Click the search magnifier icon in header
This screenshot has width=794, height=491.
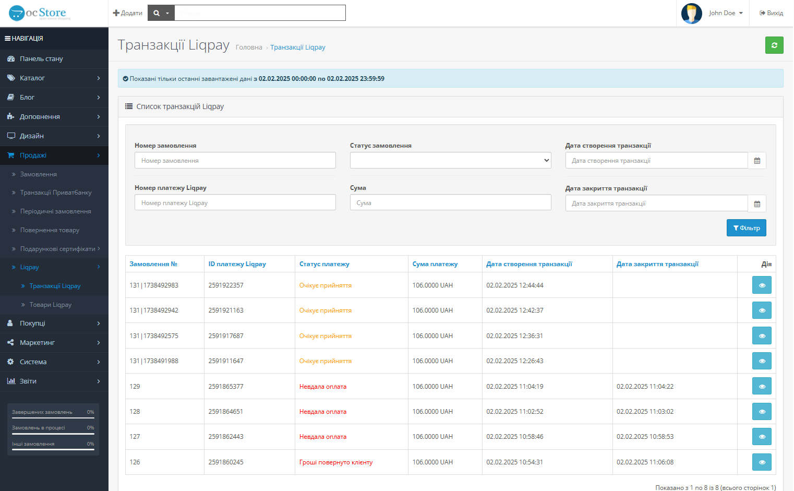[x=157, y=13]
